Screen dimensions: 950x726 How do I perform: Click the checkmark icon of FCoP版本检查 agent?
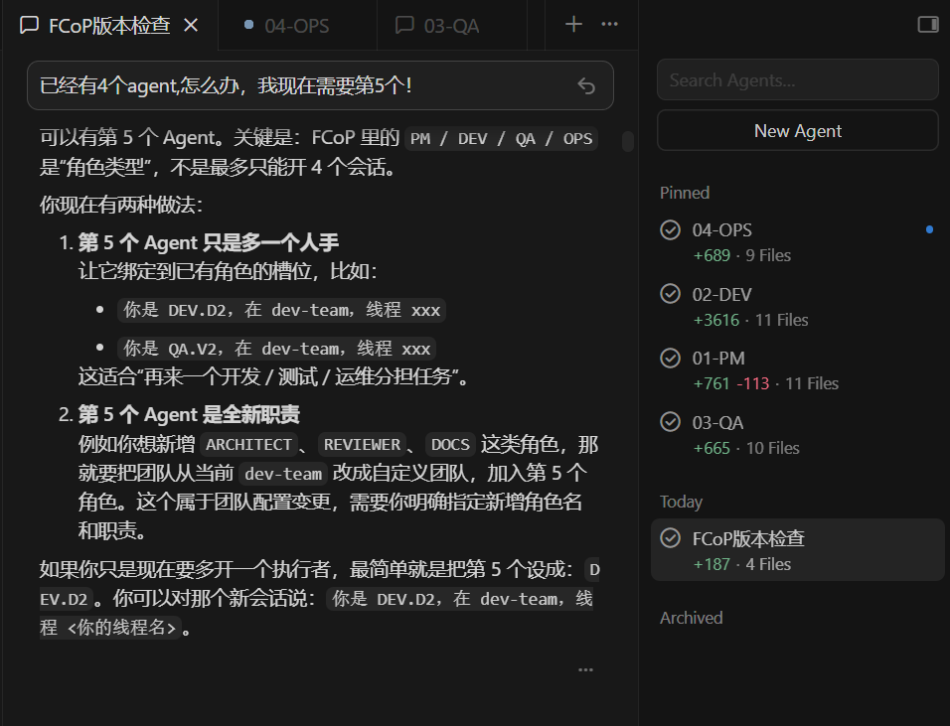(x=670, y=537)
